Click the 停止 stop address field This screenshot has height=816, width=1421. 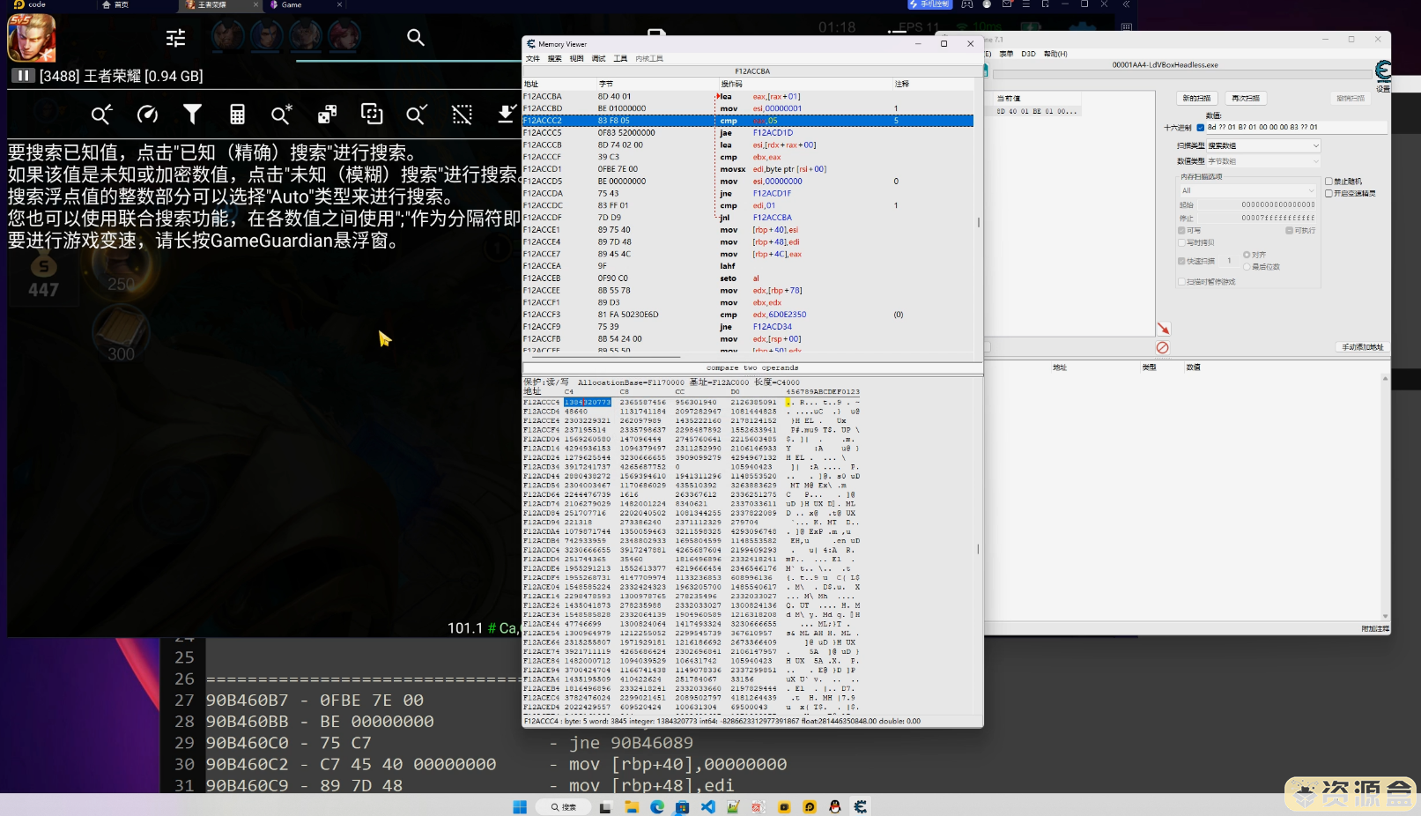point(1257,218)
